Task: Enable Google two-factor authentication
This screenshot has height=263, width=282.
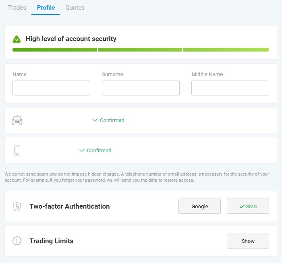Action: (199, 206)
